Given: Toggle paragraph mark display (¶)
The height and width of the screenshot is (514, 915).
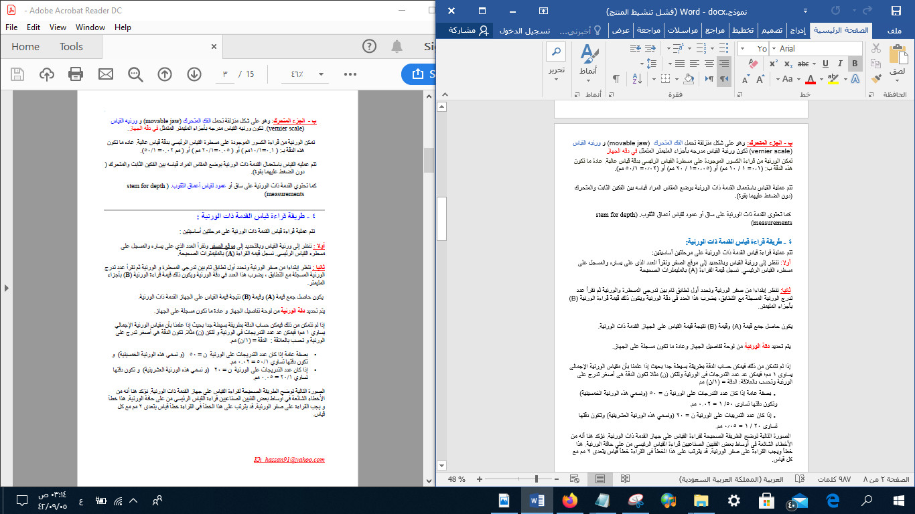Looking at the screenshot, I should point(616,78).
